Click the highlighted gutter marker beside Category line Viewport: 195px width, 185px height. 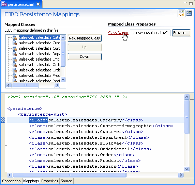3,120
